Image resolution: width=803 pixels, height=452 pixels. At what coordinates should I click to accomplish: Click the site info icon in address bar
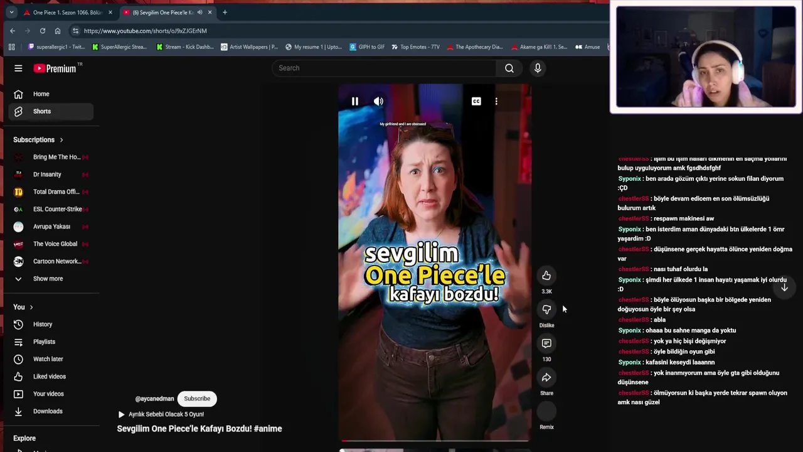[x=75, y=31]
